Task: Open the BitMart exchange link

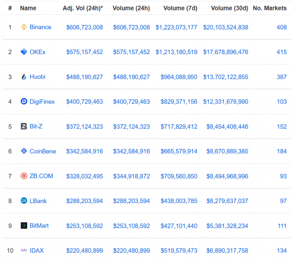Action: click(x=39, y=225)
